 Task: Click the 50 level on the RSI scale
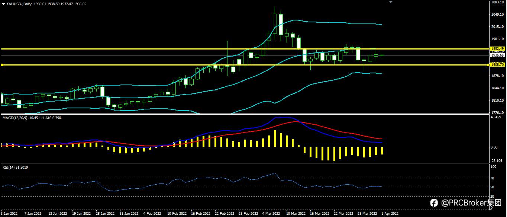tap(493, 187)
